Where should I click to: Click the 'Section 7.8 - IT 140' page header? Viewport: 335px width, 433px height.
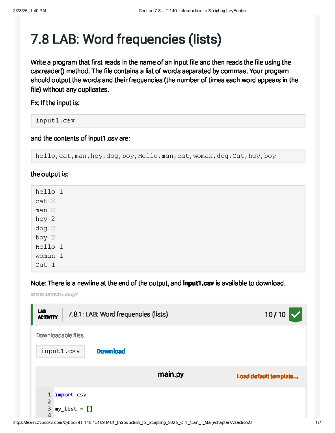192,11
